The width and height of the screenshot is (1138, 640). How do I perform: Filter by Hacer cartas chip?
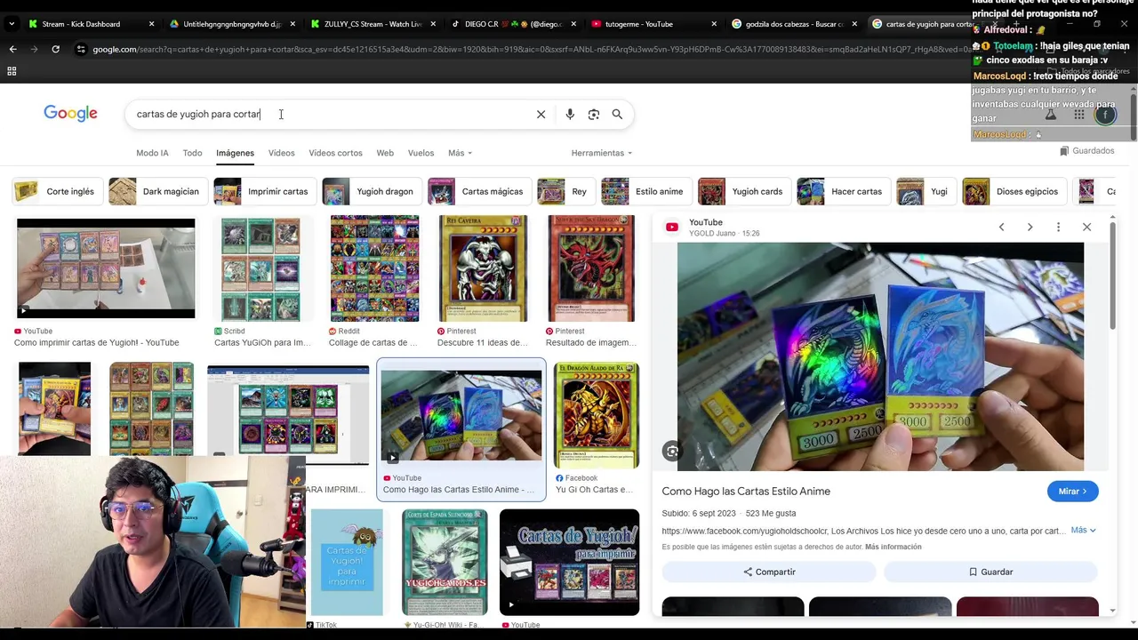pyautogui.click(x=842, y=191)
